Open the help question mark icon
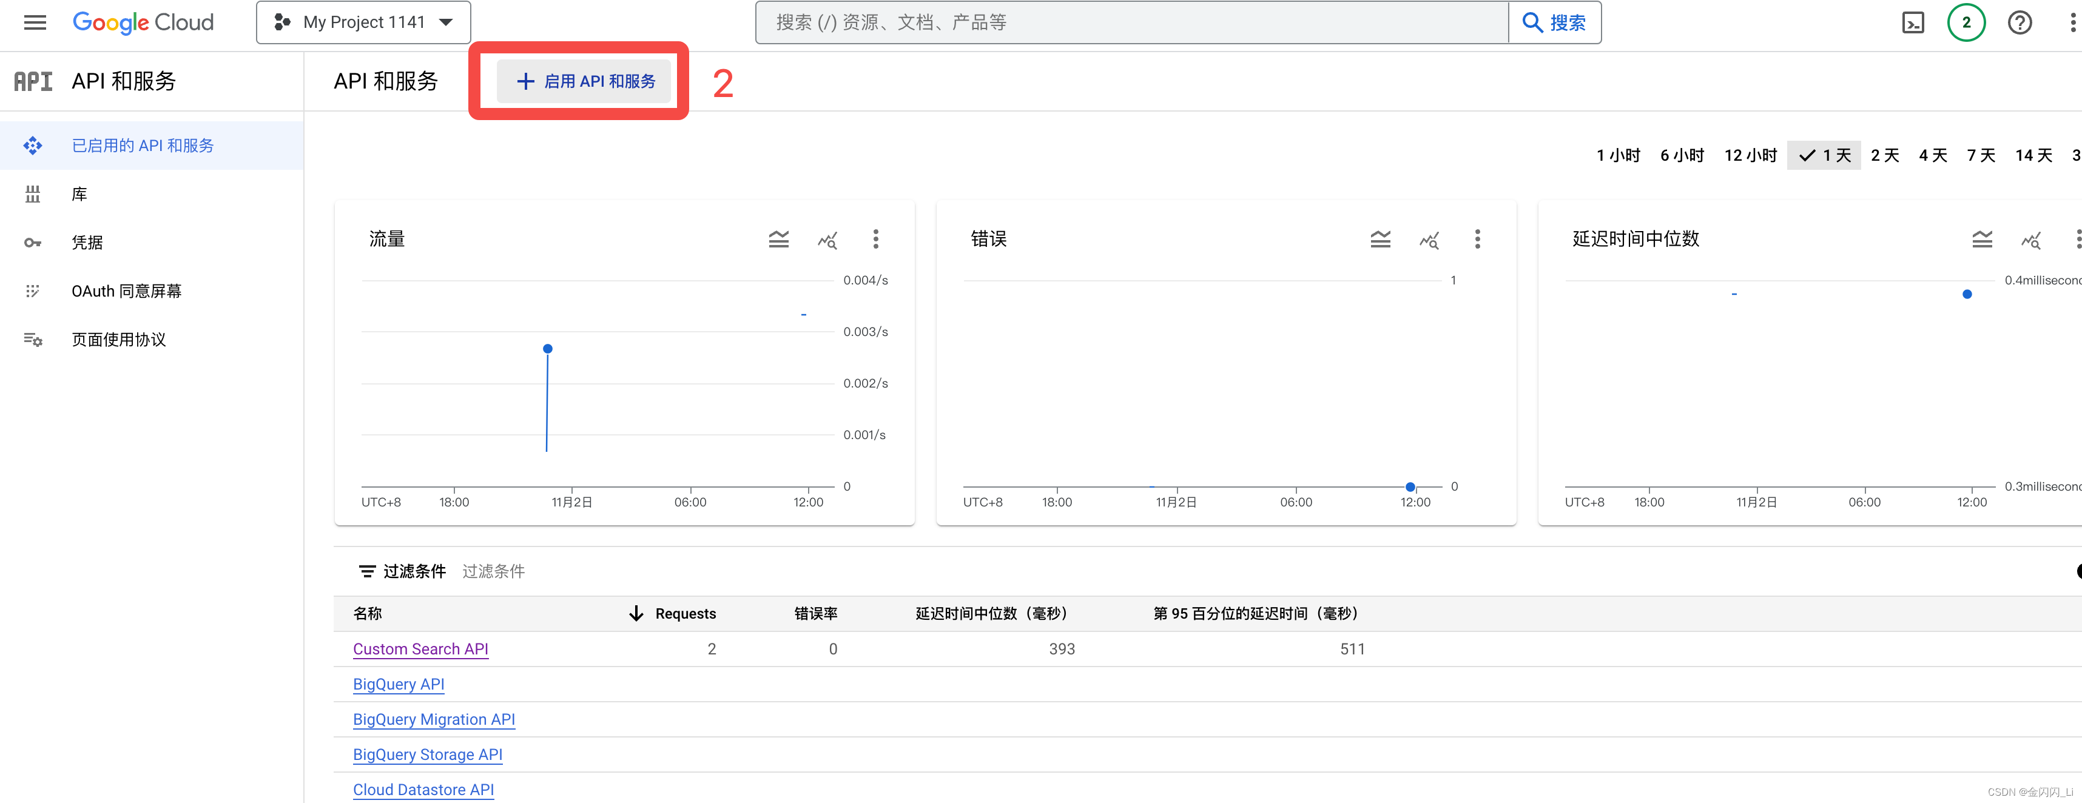This screenshot has height=803, width=2082. (x=2019, y=22)
